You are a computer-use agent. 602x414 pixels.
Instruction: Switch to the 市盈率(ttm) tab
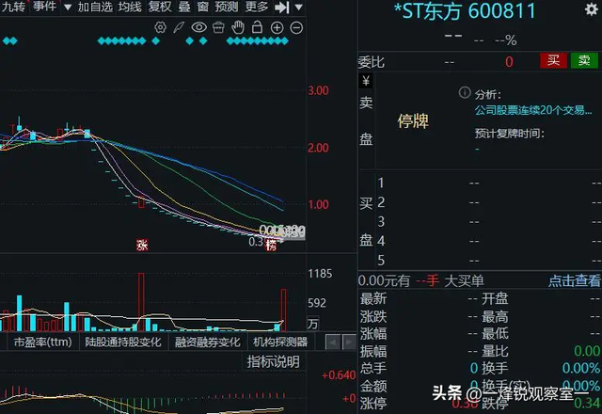[42, 342]
